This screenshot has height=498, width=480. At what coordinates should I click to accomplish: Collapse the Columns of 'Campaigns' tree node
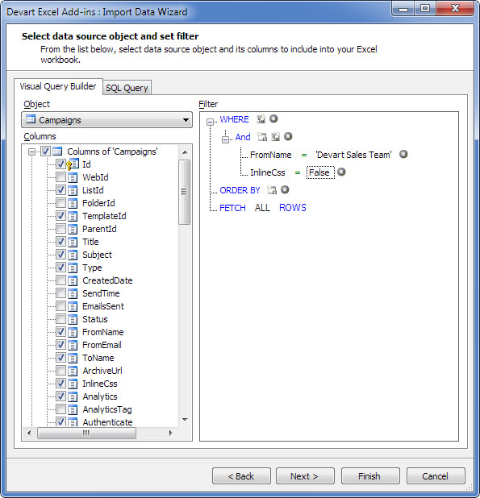click(31, 151)
